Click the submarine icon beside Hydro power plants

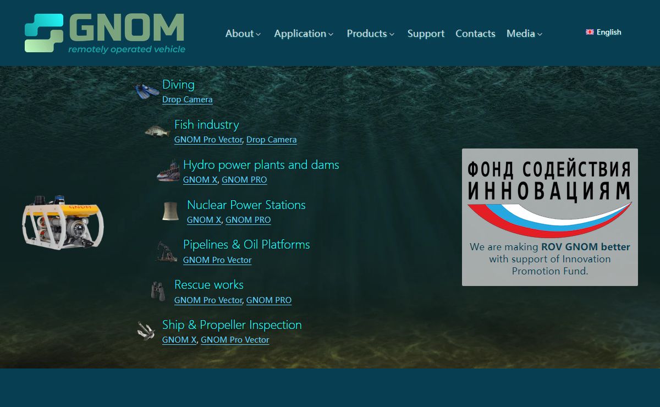168,172
